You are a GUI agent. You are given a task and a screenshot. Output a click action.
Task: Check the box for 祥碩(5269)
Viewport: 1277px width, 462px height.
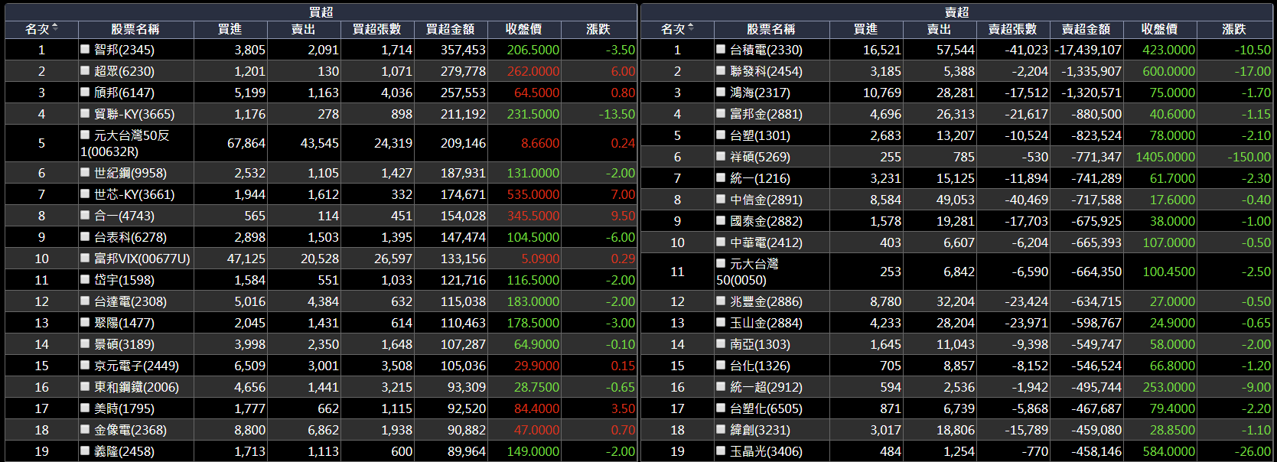coord(721,156)
